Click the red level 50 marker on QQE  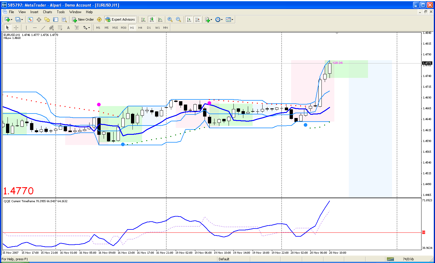(x=424, y=232)
